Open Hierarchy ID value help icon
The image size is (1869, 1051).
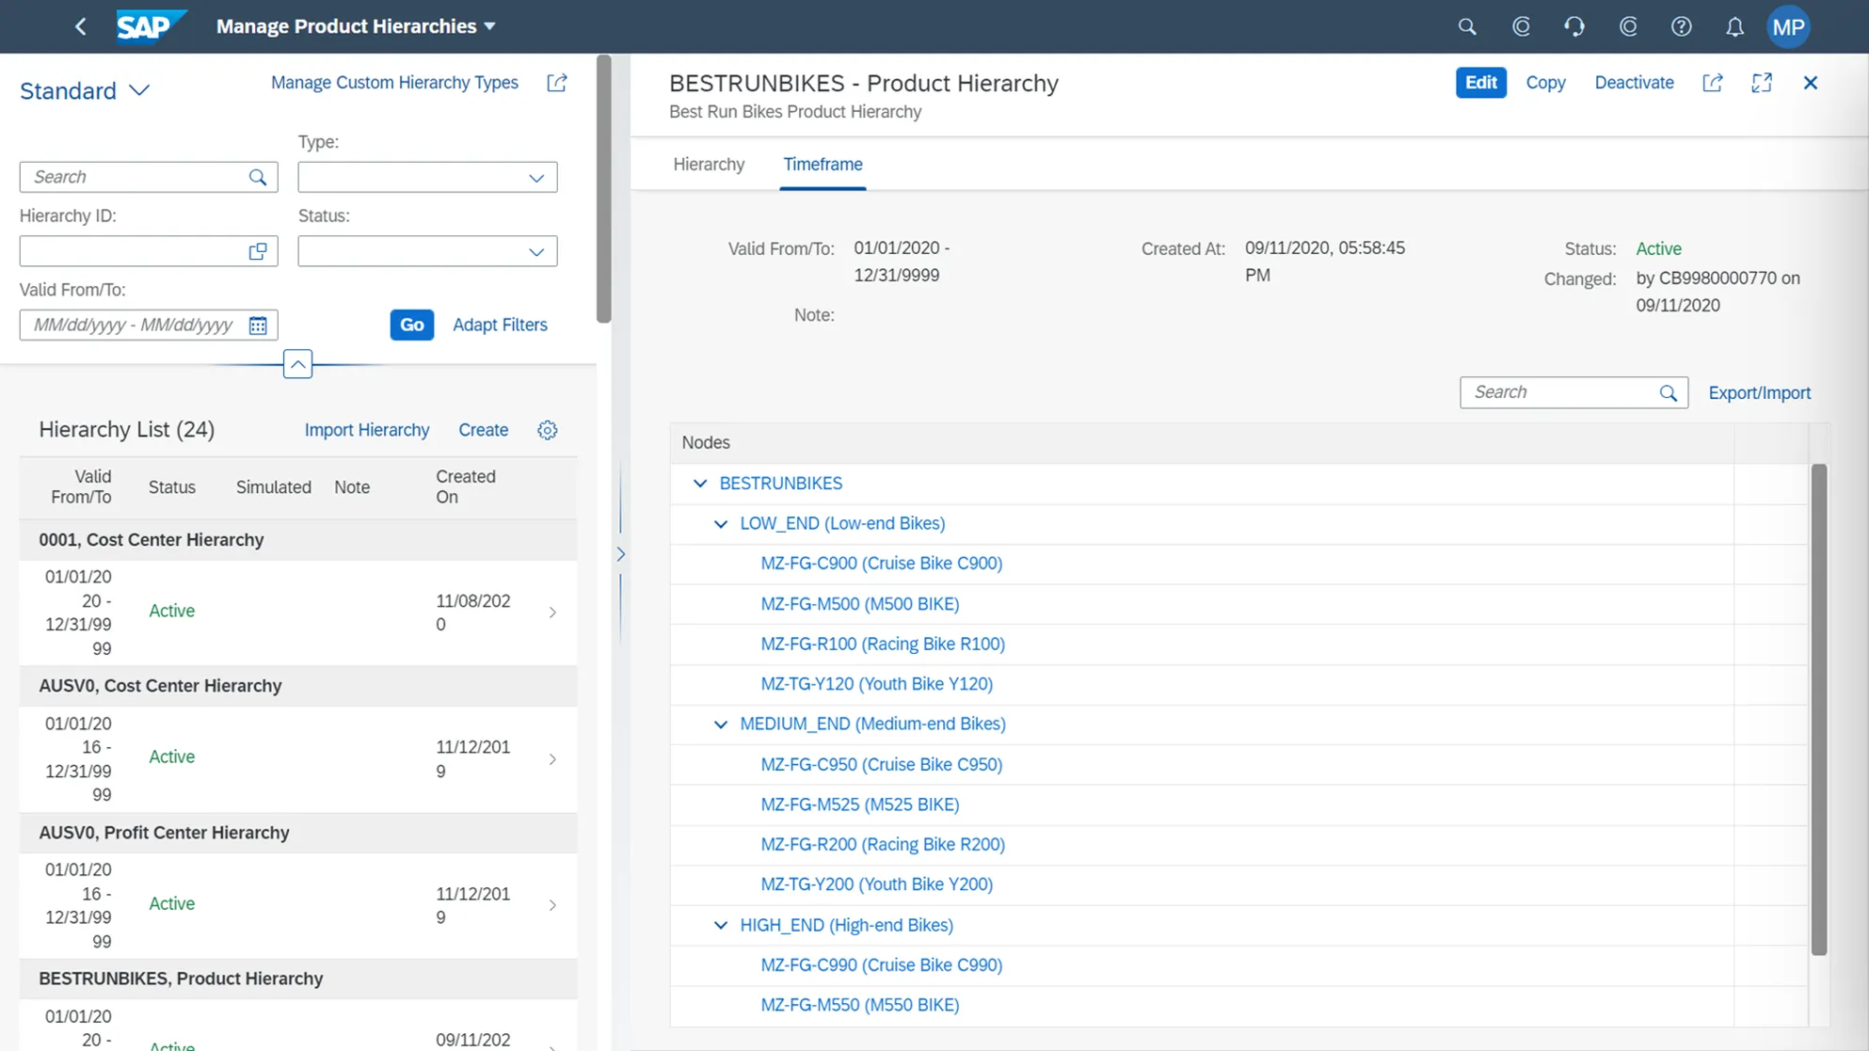(x=258, y=251)
